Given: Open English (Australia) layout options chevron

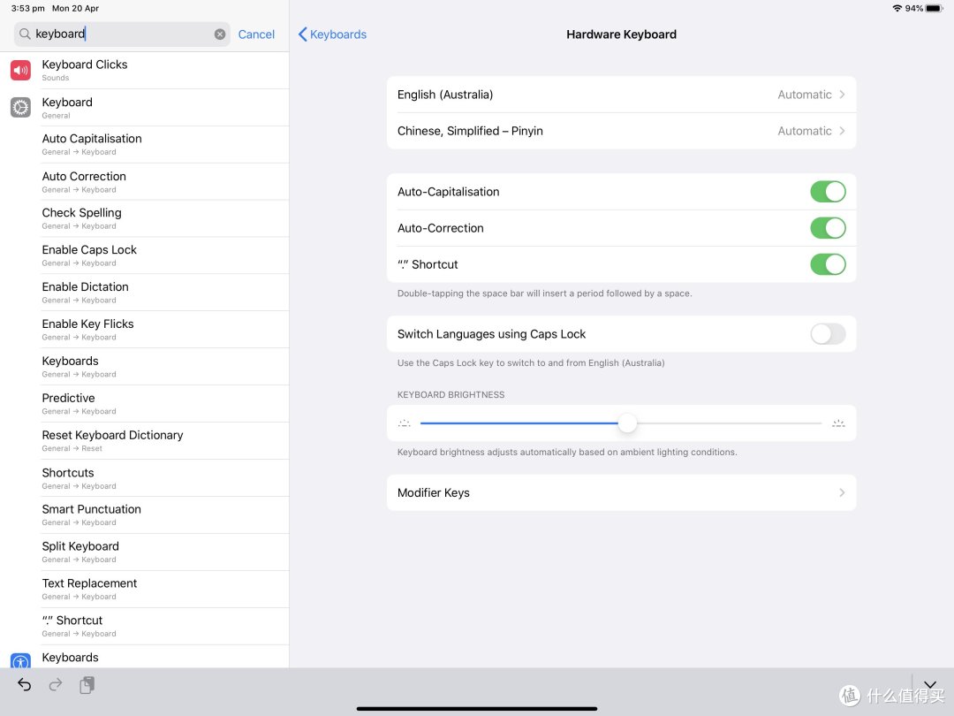Looking at the screenshot, I should [x=842, y=95].
